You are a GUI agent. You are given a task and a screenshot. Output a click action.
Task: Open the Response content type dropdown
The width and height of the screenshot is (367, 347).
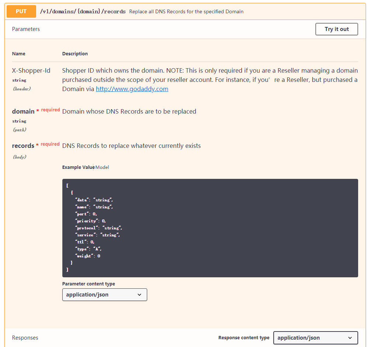(x=315, y=338)
